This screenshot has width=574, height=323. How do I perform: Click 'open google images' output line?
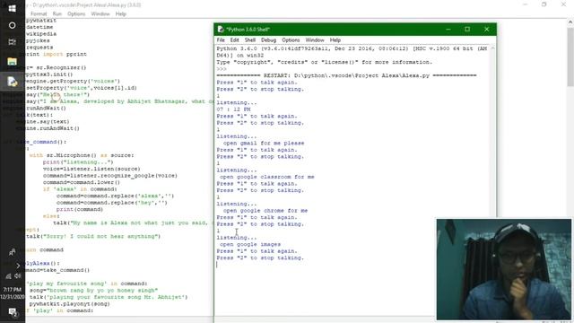coord(250,244)
